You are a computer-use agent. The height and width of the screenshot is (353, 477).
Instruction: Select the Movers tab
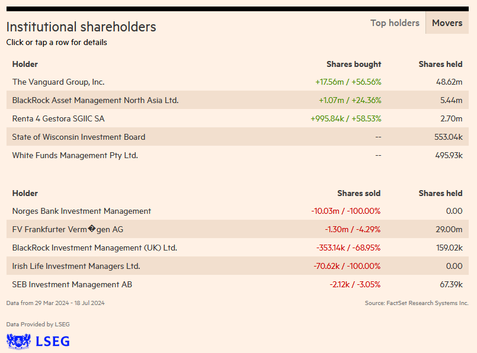coord(447,23)
